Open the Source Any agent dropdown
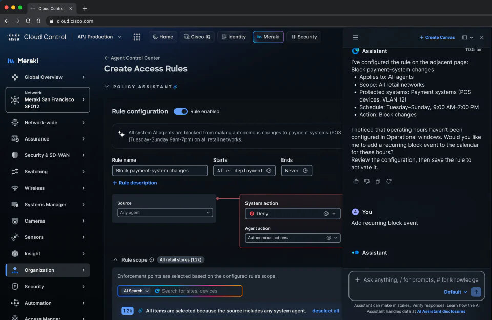Viewport: 492px width, 320px height. [165, 213]
